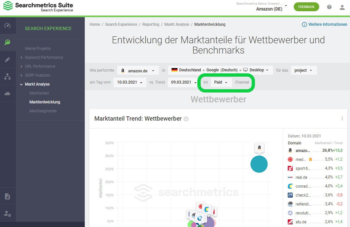Click the conrad domain favicon in the list

pos(290,186)
